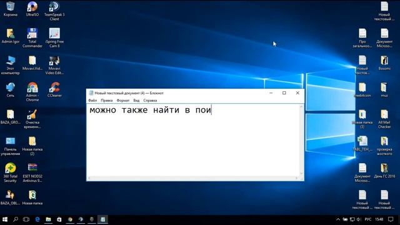Screen dimensions: 400x225
Task: Launch Microsoft Edge from the taskbar
Action: [37, 219]
